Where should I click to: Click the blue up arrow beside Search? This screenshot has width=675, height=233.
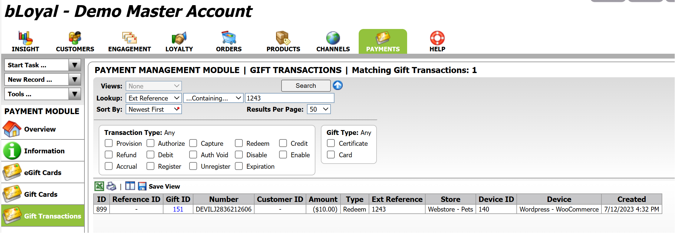pos(337,85)
